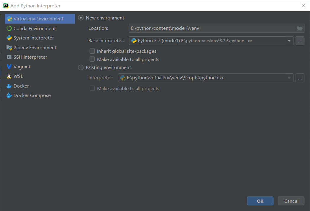Select WSL option in sidebar

[x=40, y=76]
